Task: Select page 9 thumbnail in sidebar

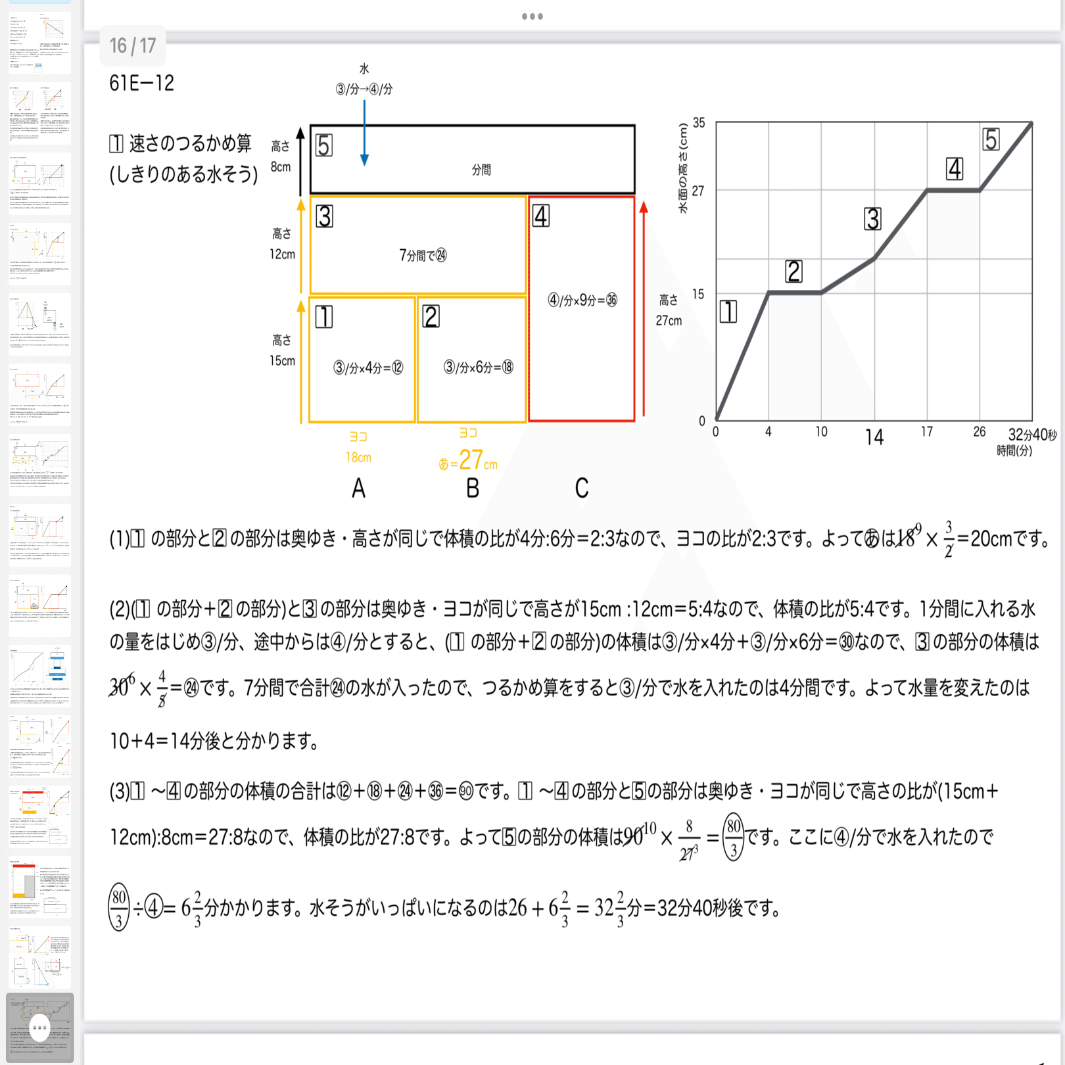Action: (39, 535)
